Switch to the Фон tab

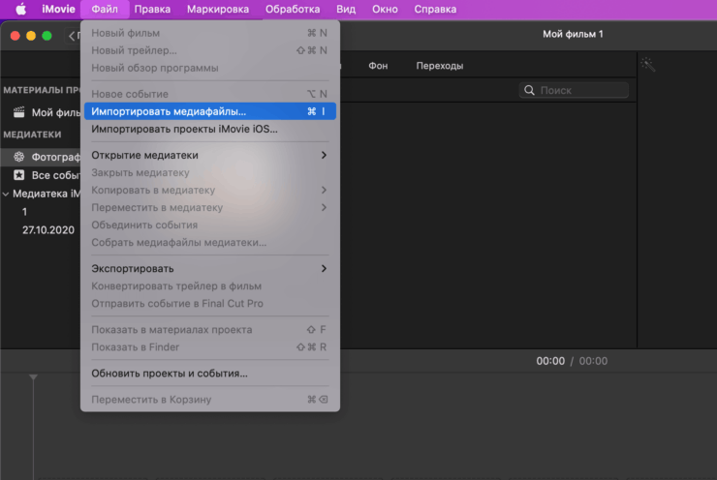coord(378,66)
